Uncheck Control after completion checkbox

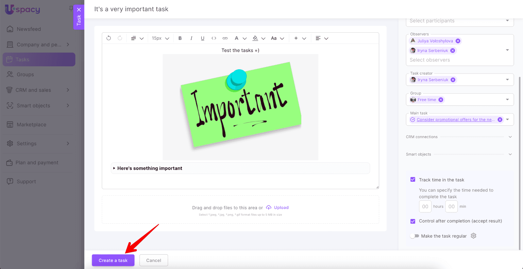pyautogui.click(x=413, y=221)
